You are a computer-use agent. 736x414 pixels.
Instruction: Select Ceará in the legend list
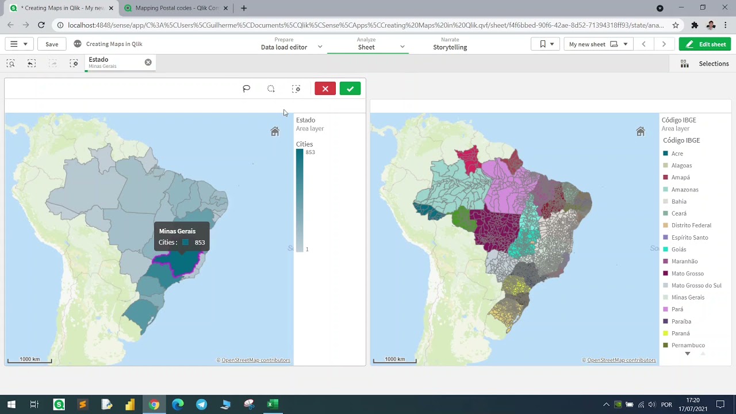[x=679, y=214]
